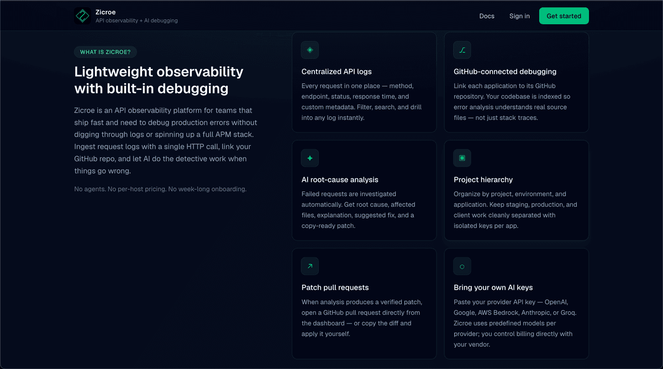This screenshot has height=369, width=663.
Task: Click the Bring your own AI keys hexagon icon
Action: 462,266
